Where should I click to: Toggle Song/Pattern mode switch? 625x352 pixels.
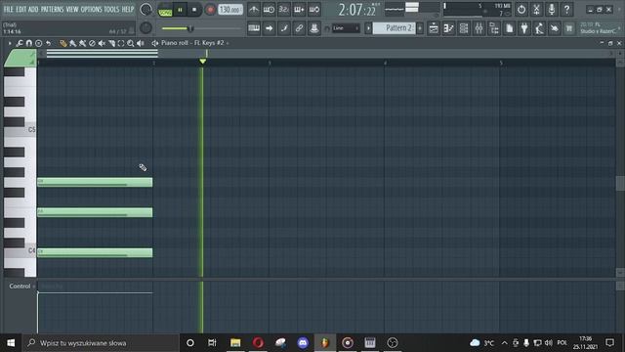(165, 10)
